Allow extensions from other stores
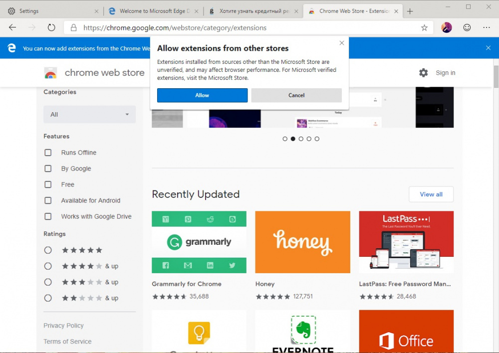 [x=203, y=95]
